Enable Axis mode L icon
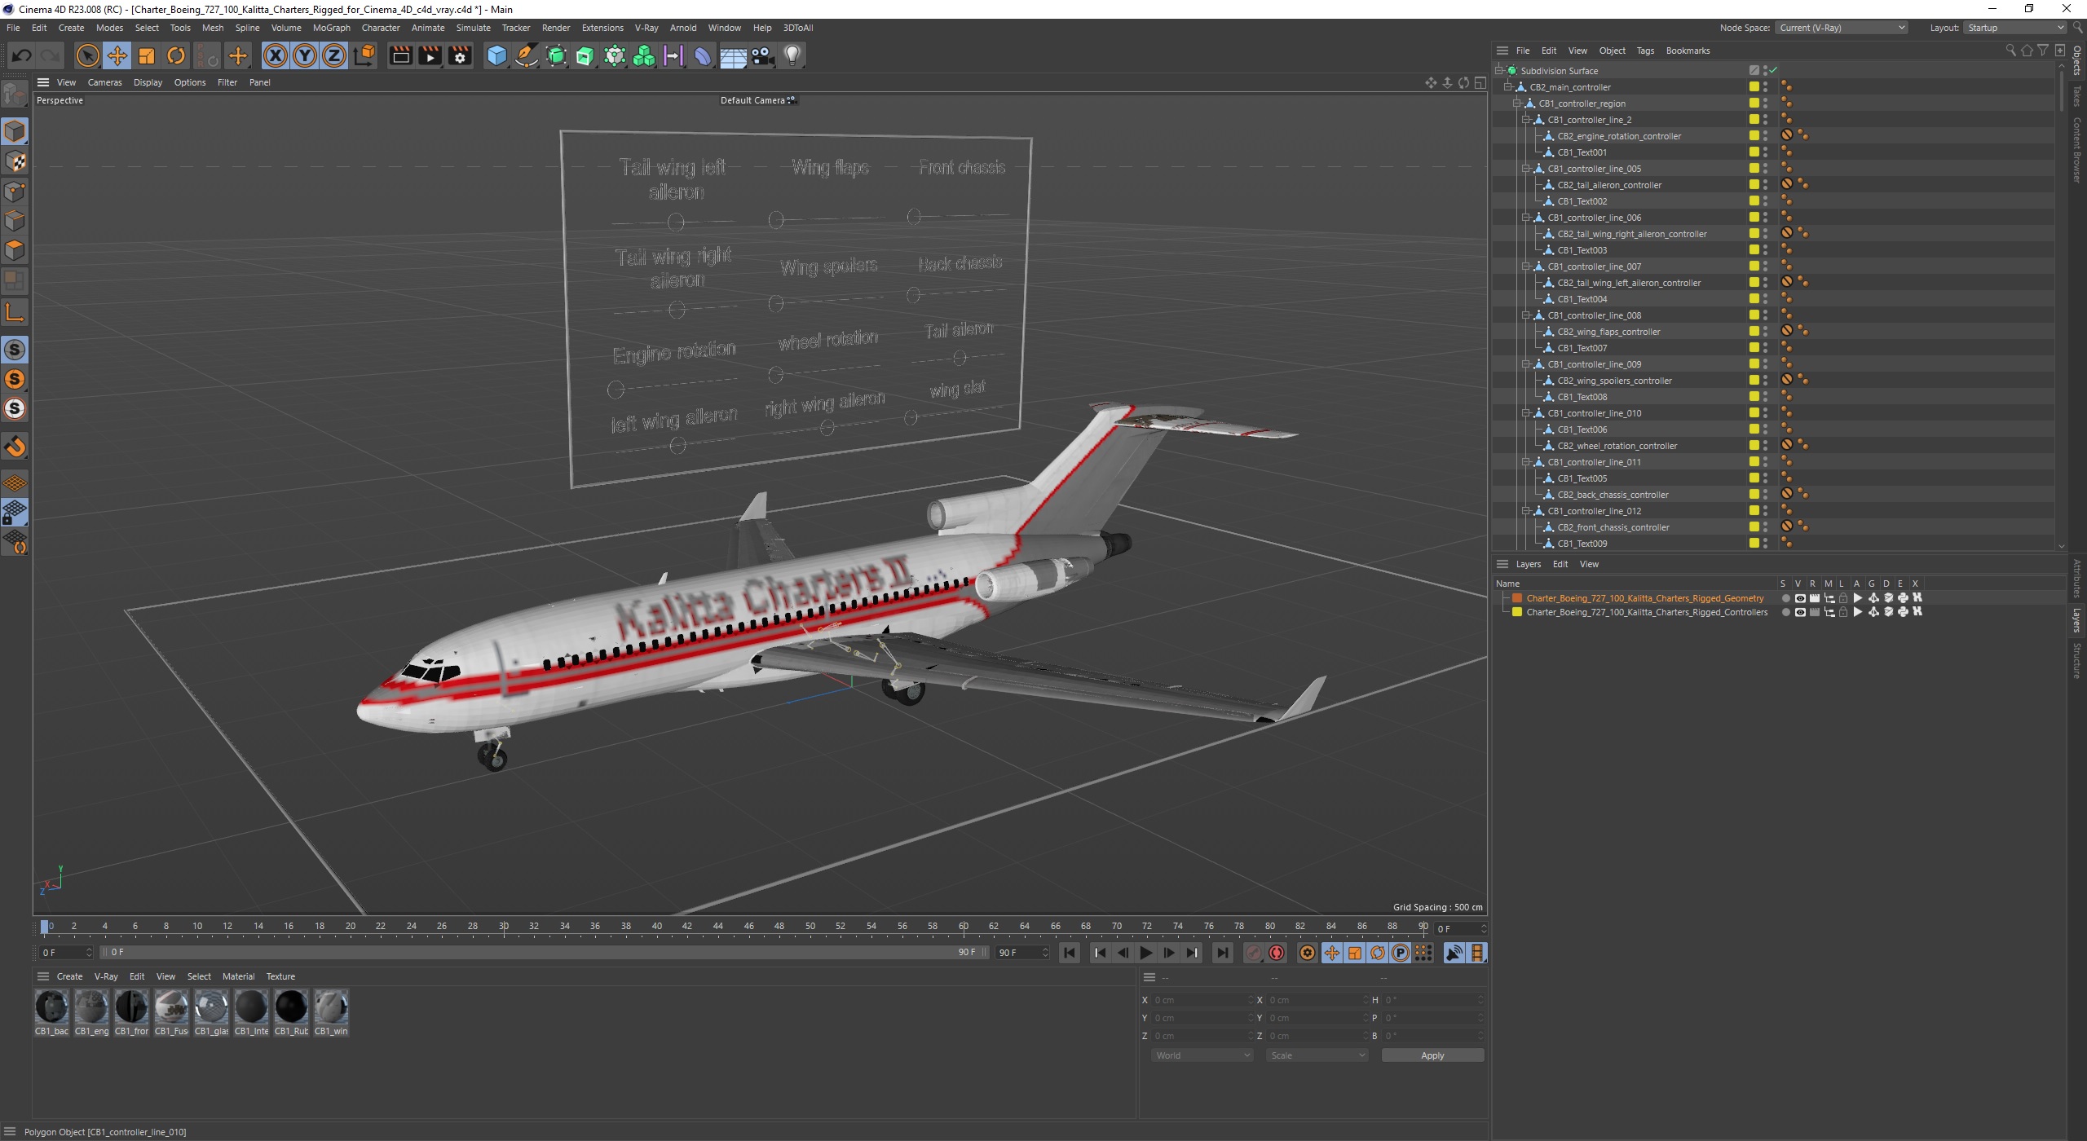The width and height of the screenshot is (2087, 1141). 15,312
